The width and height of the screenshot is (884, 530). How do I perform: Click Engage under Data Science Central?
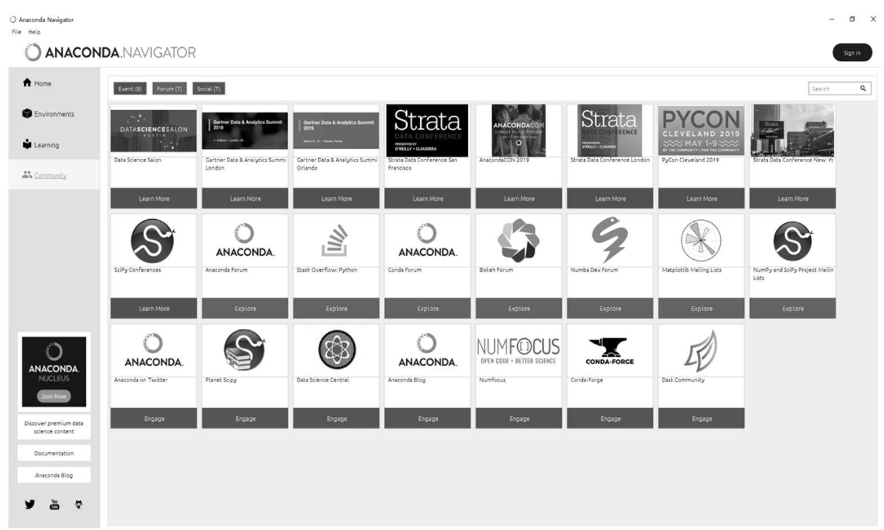[337, 419]
